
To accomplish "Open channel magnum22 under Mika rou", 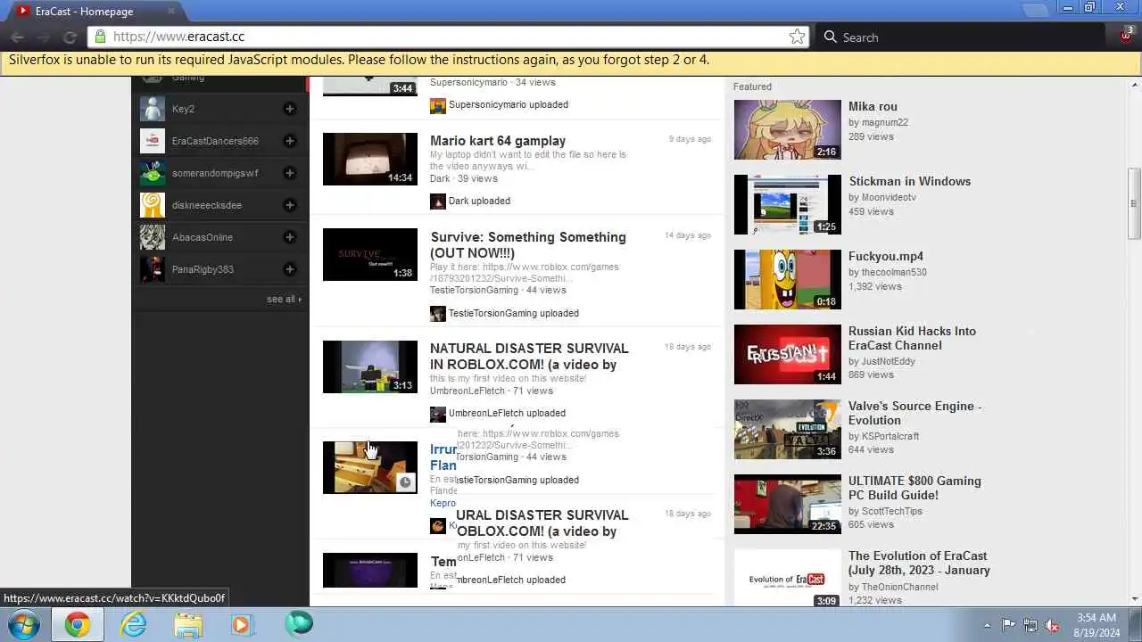I will 884,122.
